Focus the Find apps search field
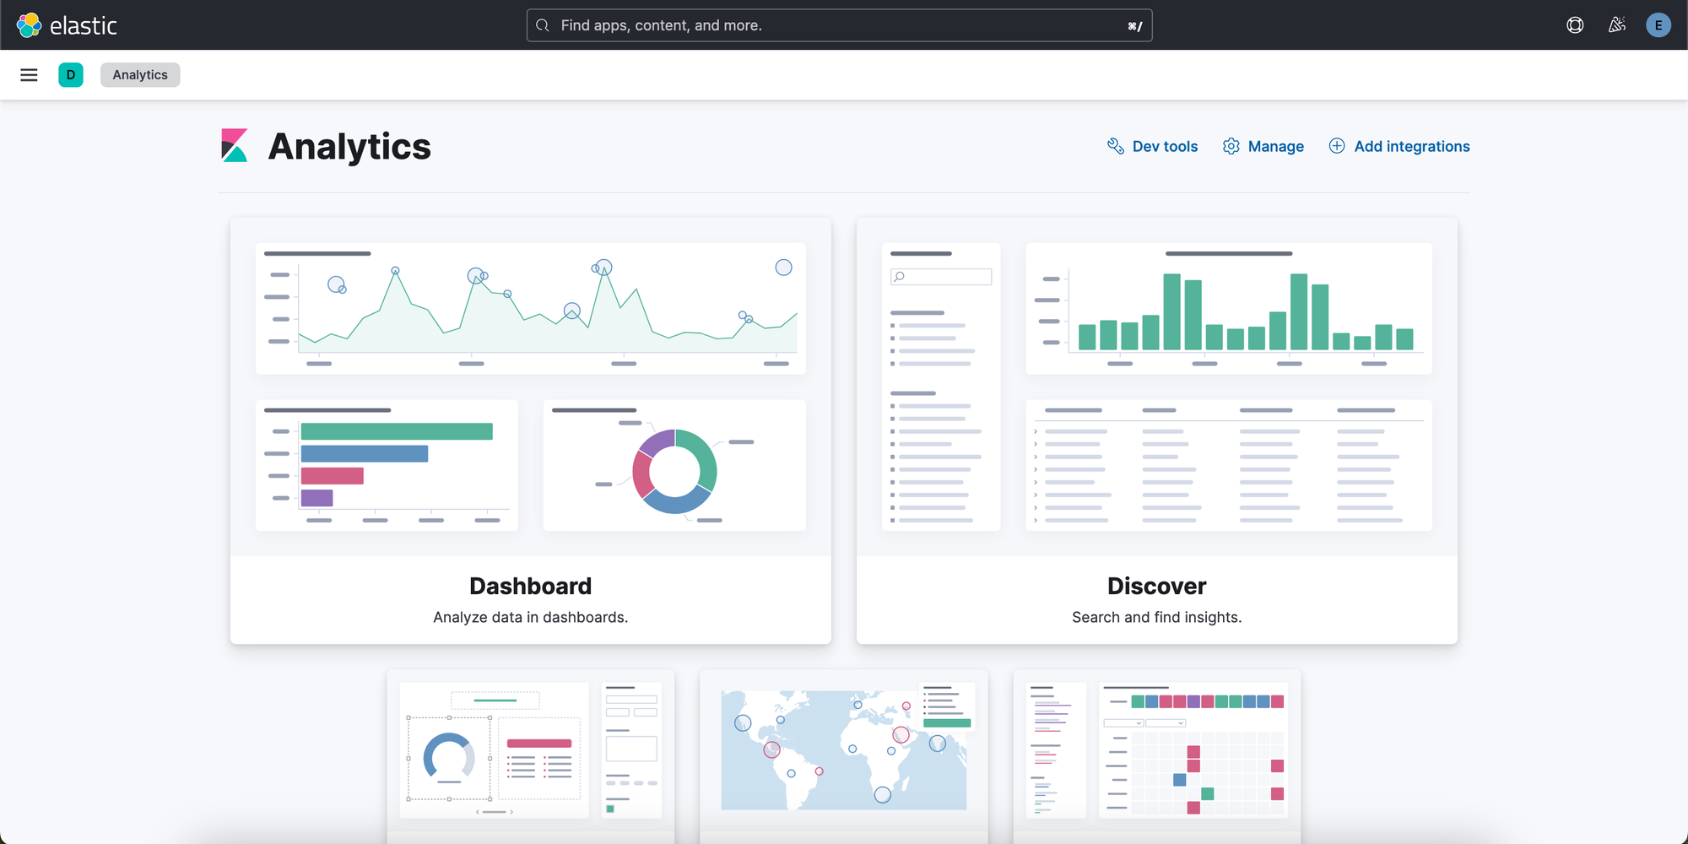 839,25
